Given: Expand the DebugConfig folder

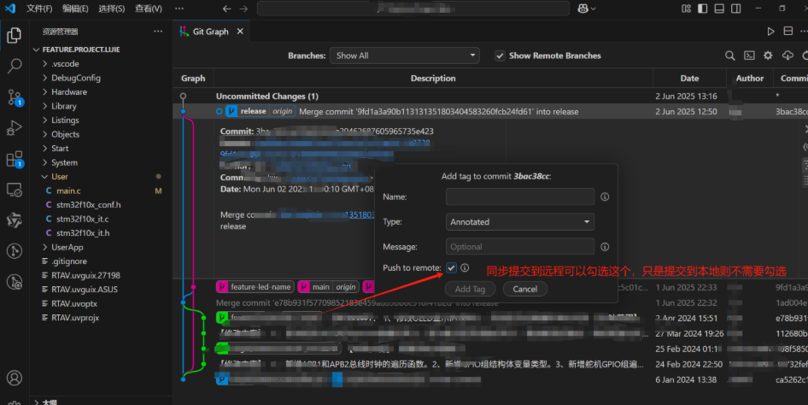Looking at the screenshot, I should [x=76, y=78].
